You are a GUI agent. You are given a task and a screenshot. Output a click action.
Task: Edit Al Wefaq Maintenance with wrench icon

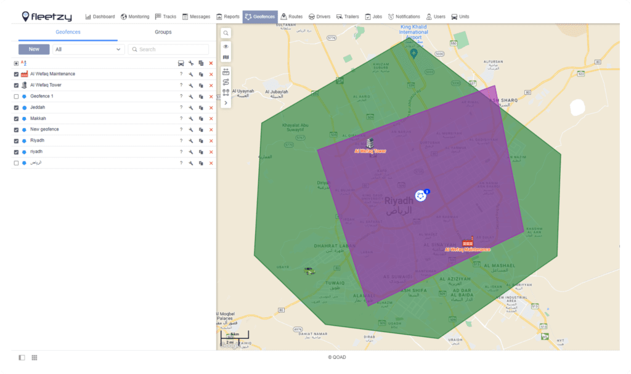click(191, 74)
